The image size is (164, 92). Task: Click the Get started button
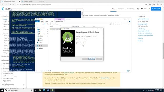click(156, 9)
